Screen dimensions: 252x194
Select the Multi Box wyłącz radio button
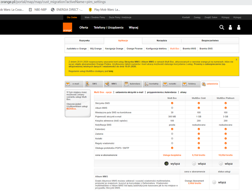click(x=166, y=164)
